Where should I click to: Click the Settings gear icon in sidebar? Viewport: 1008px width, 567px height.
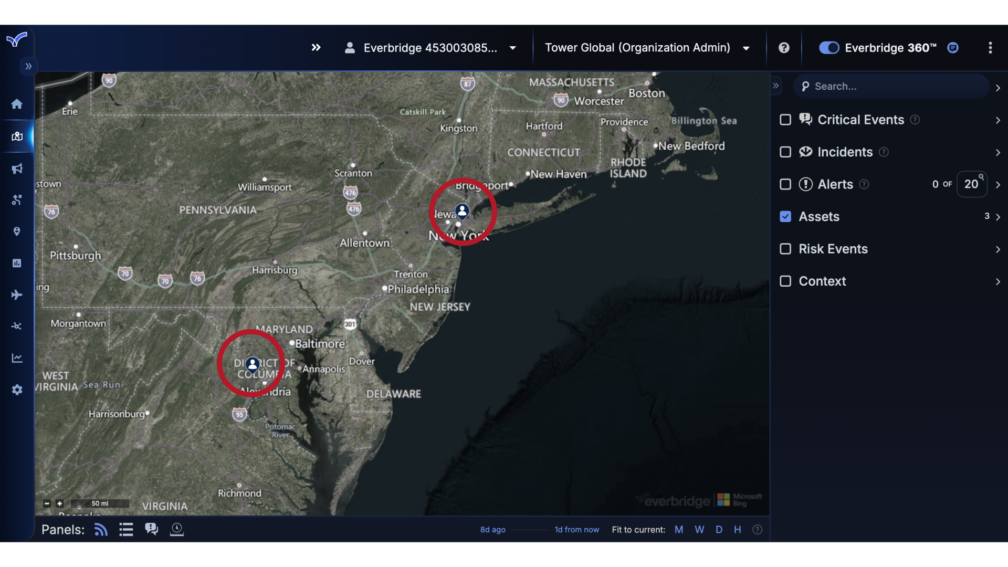click(x=17, y=390)
